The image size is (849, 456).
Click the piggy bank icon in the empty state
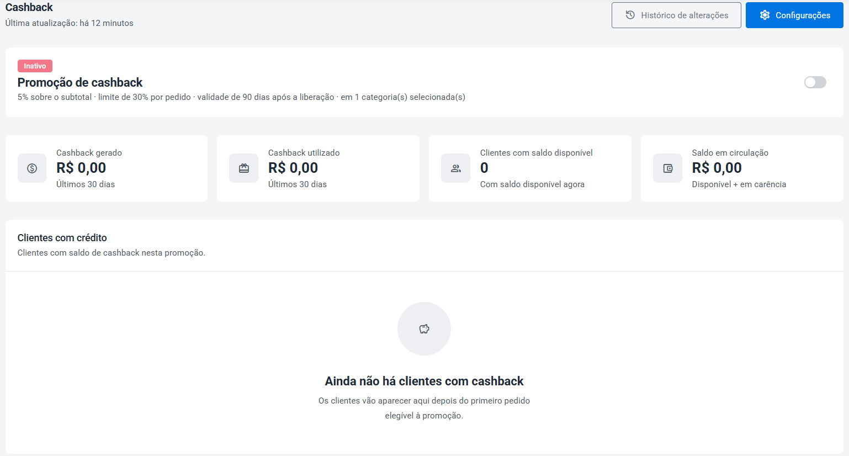tap(424, 329)
